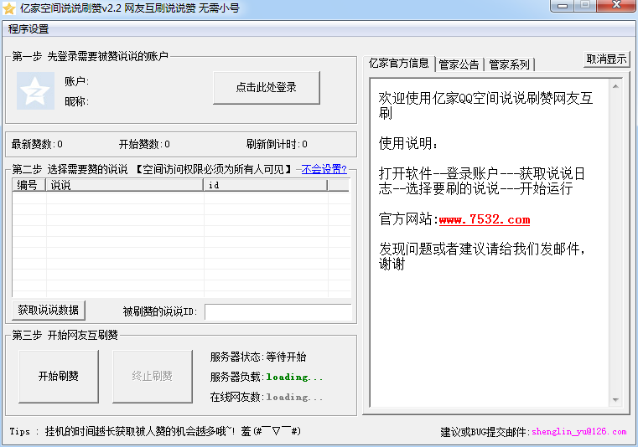Switch to the 亿家官方信息 tab

click(398, 63)
